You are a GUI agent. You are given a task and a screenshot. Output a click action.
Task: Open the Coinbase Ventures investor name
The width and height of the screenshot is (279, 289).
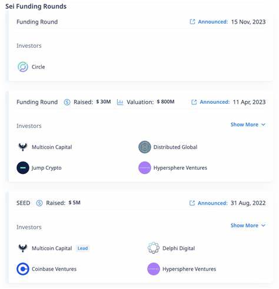click(x=54, y=269)
